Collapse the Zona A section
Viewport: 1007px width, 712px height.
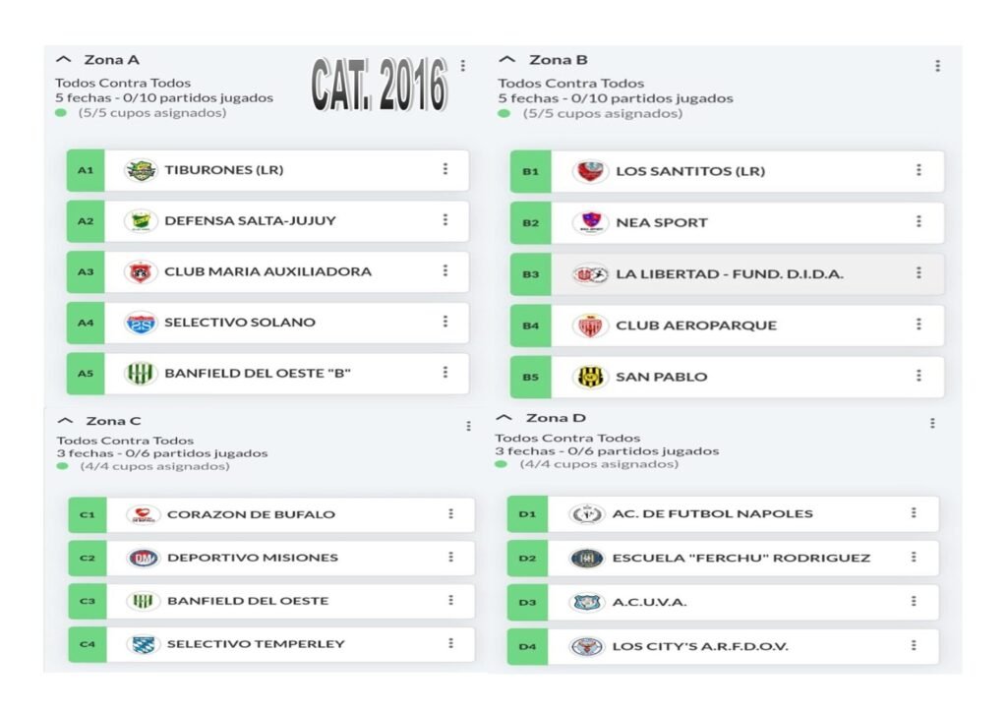tap(65, 60)
